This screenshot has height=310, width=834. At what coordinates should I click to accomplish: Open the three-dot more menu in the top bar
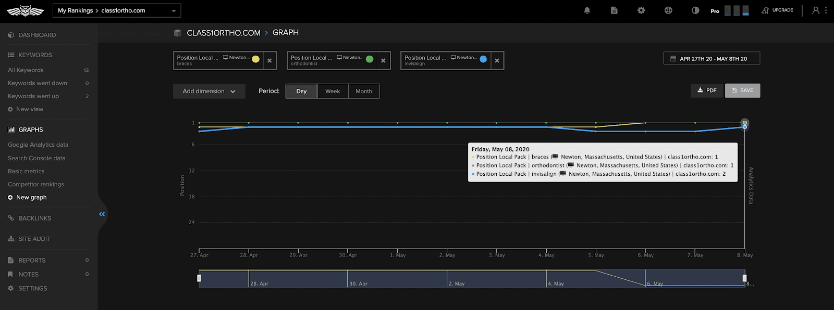[826, 10]
